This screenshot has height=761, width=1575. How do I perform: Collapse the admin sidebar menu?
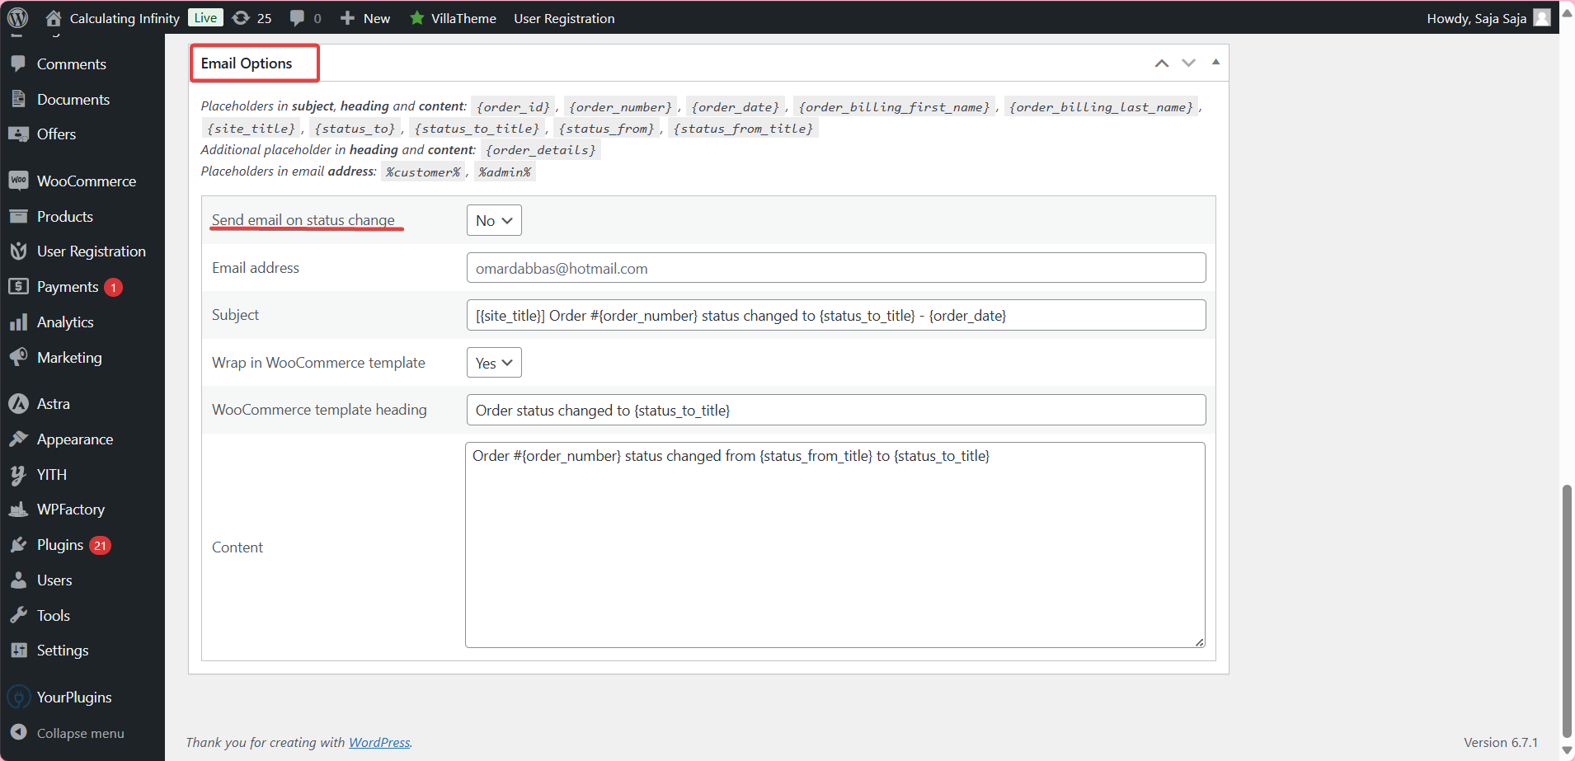click(80, 733)
